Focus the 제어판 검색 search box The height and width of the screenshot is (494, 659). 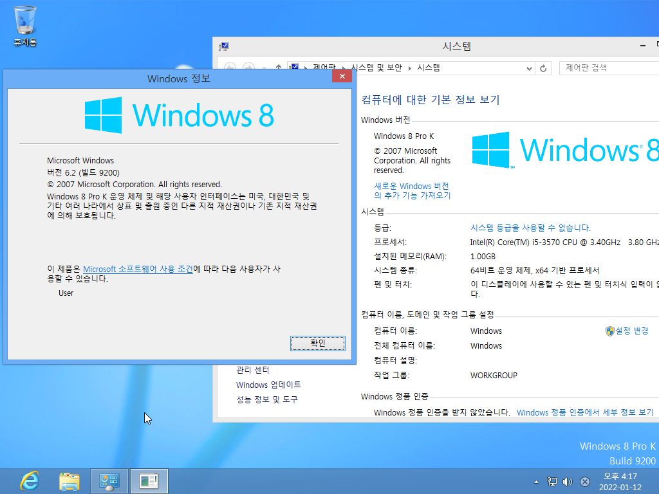609,68
